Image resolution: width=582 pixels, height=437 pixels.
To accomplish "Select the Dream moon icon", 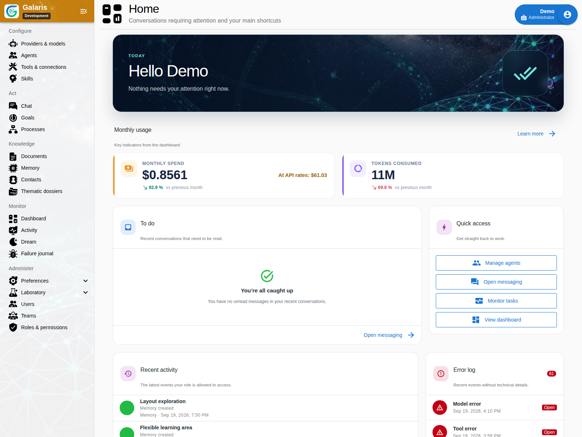I will click(x=13, y=242).
